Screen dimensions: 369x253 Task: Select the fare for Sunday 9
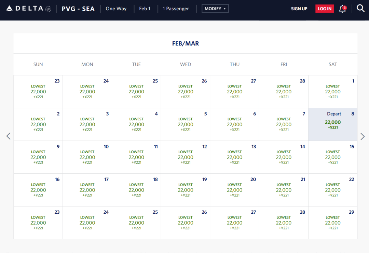[x=38, y=157]
